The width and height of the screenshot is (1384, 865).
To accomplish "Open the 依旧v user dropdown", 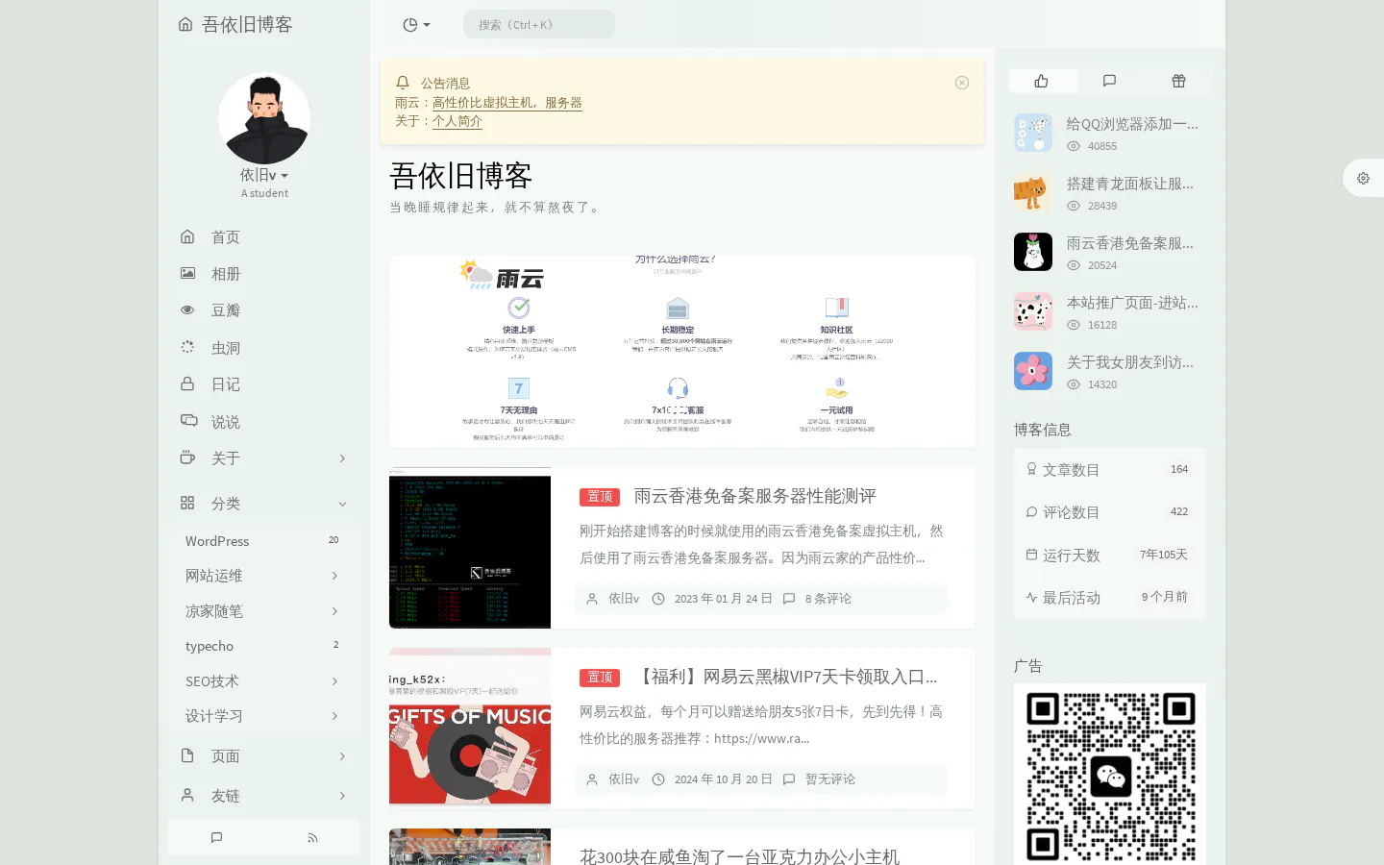I will 264,175.
